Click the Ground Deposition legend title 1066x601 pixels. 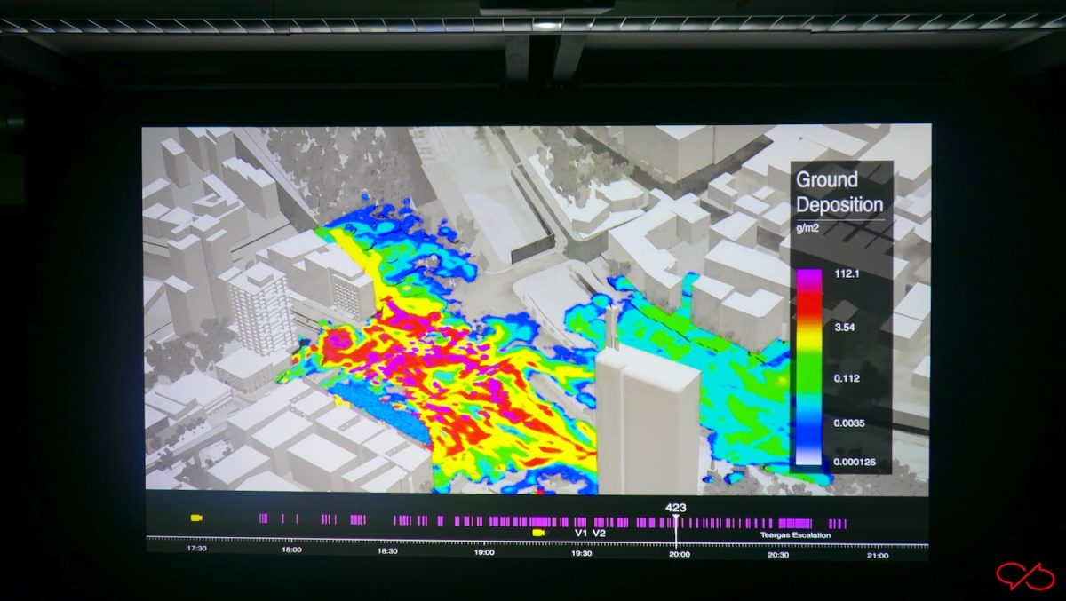839,191
